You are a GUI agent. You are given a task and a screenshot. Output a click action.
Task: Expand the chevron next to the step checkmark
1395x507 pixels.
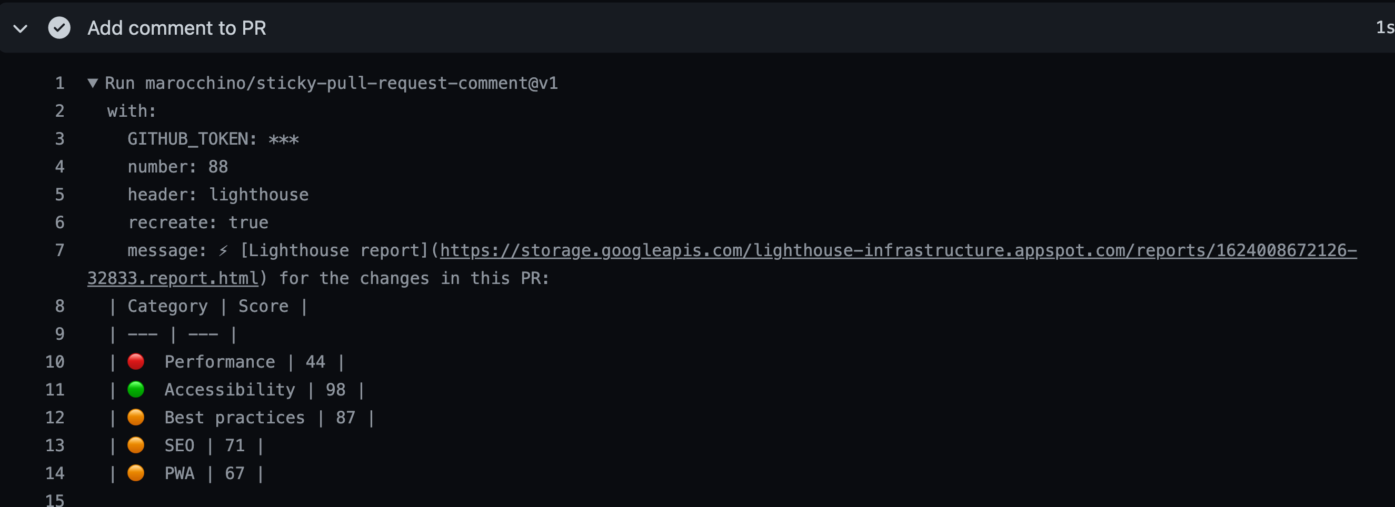point(19,27)
